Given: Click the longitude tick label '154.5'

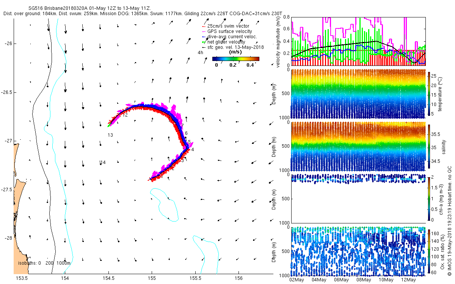Looking at the screenshot, I should click(108, 278).
